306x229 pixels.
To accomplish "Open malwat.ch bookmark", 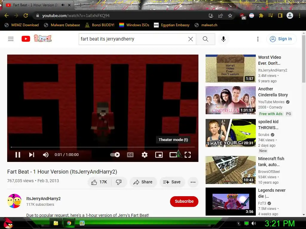I will [206, 25].
